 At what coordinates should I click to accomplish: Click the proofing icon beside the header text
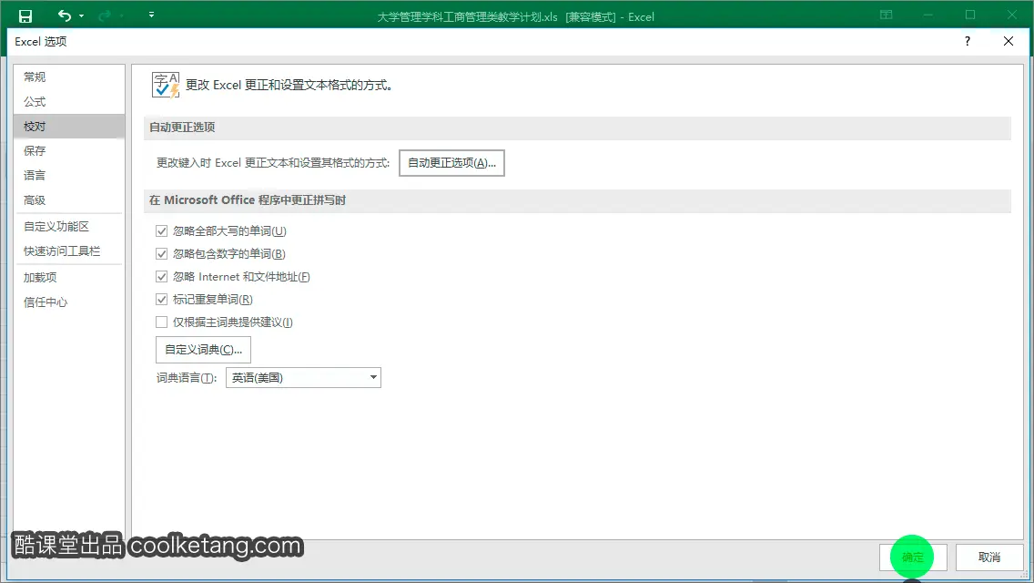[166, 85]
